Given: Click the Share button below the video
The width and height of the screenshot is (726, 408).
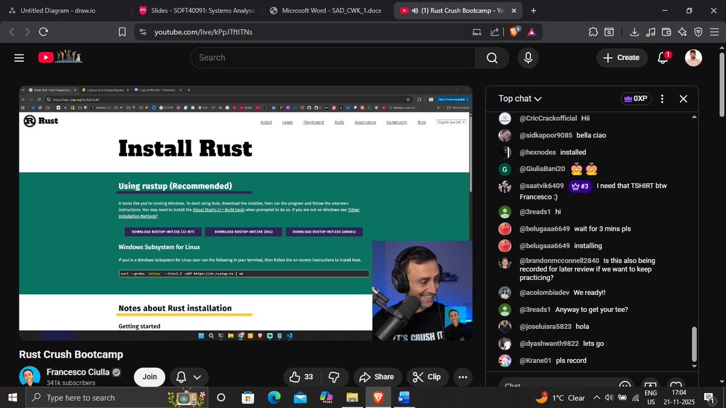Looking at the screenshot, I should 377,377.
